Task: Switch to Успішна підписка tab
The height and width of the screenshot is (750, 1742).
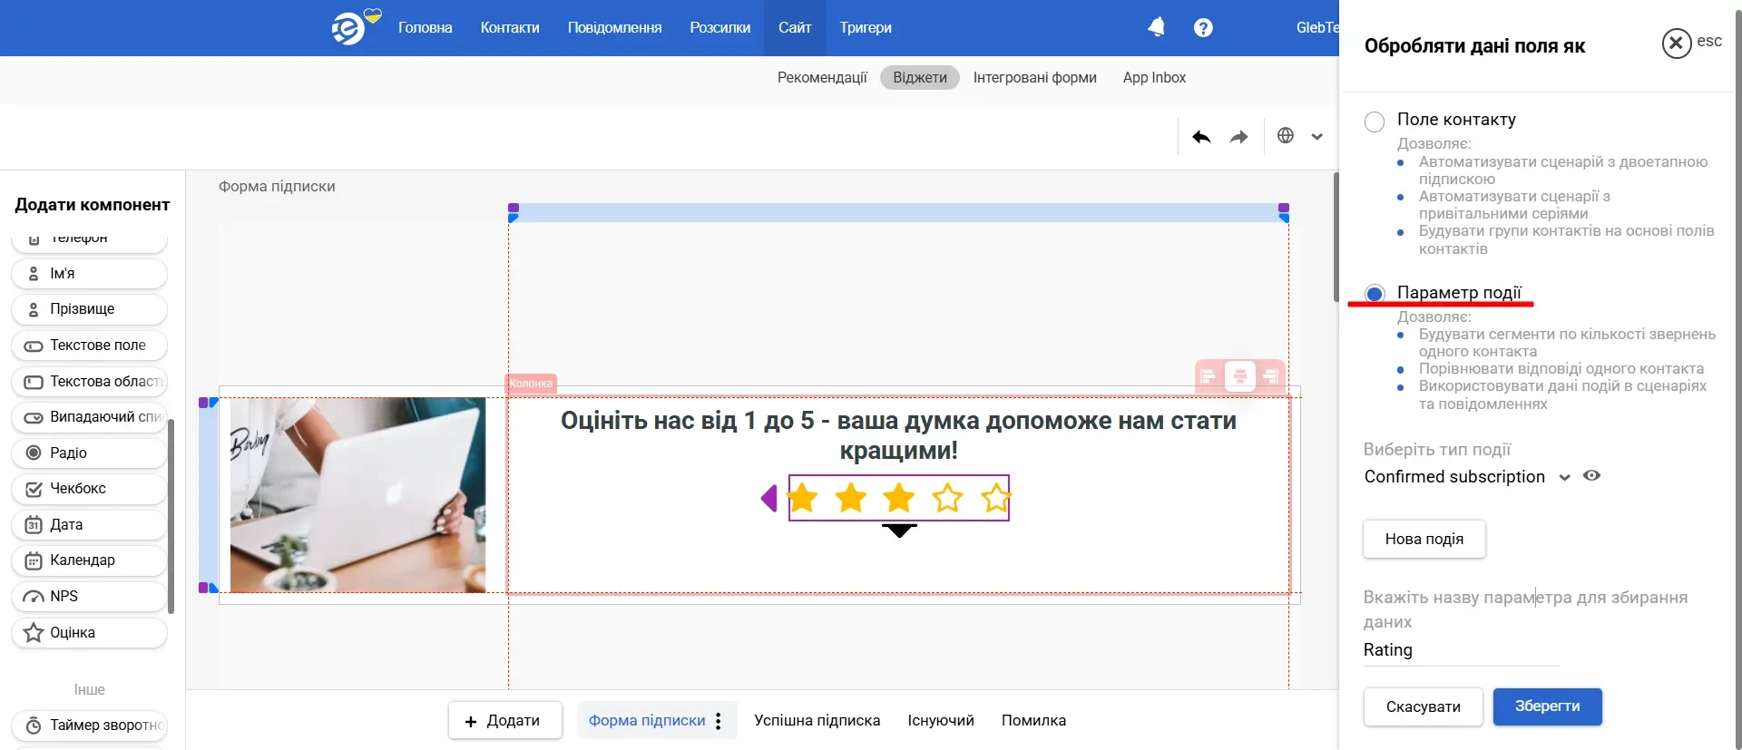Action: click(x=817, y=721)
